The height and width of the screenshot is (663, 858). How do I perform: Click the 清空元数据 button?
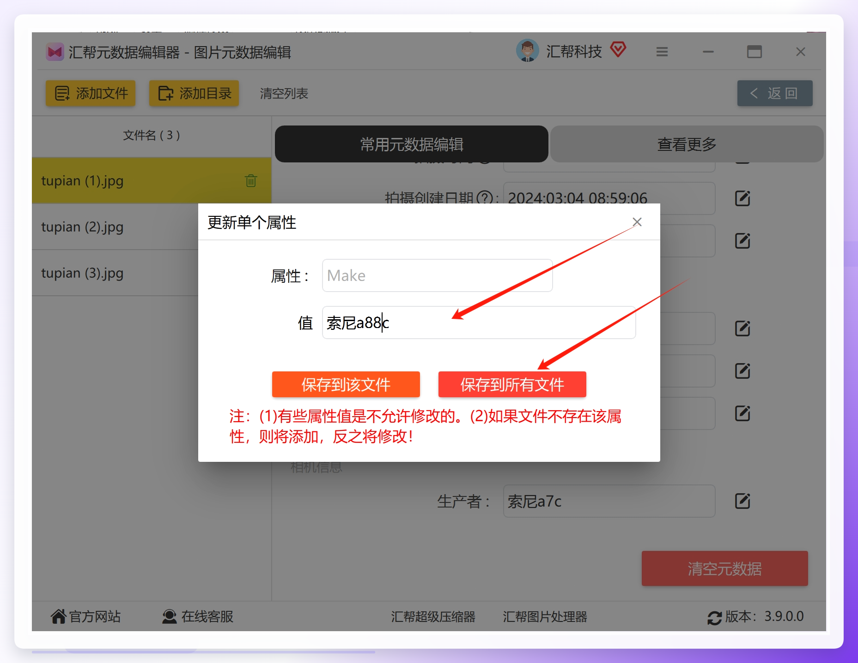(725, 568)
